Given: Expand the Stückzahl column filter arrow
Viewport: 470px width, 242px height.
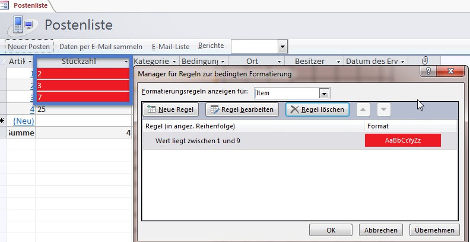Looking at the screenshot, I should pyautogui.click(x=126, y=62).
